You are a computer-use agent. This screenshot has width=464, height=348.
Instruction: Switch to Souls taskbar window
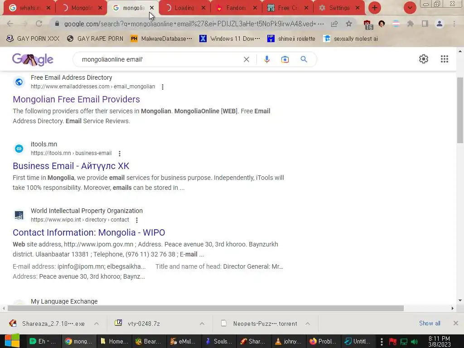tap(218, 342)
